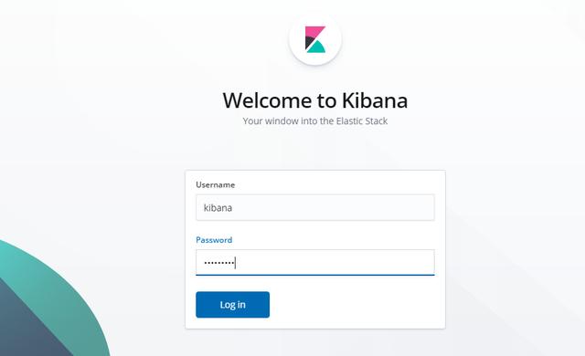The height and width of the screenshot is (356, 585).
Task: Click the dark triangle in Kibana logo
Action: [x=309, y=42]
